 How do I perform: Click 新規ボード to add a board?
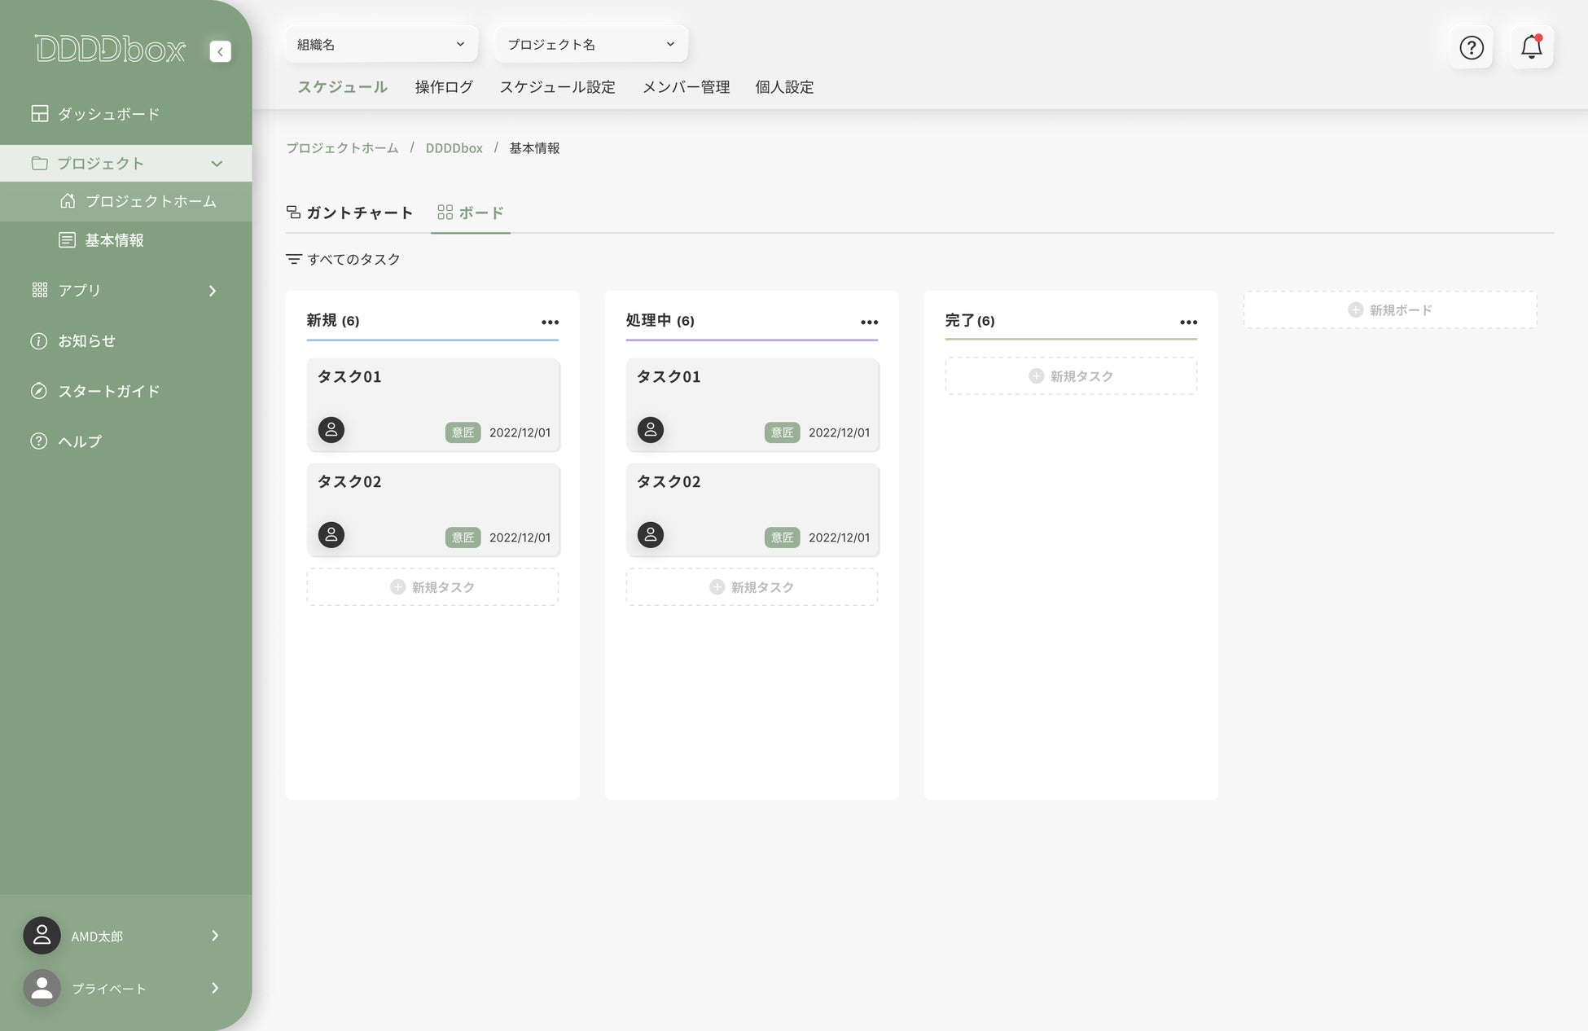pyautogui.click(x=1390, y=309)
